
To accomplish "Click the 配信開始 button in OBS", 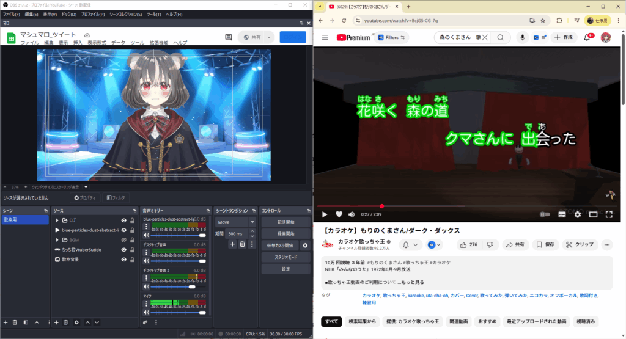I will pyautogui.click(x=286, y=222).
